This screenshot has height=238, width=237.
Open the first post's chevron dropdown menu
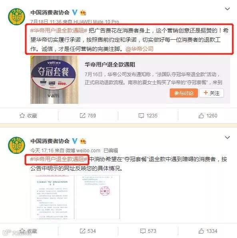tap(227, 9)
